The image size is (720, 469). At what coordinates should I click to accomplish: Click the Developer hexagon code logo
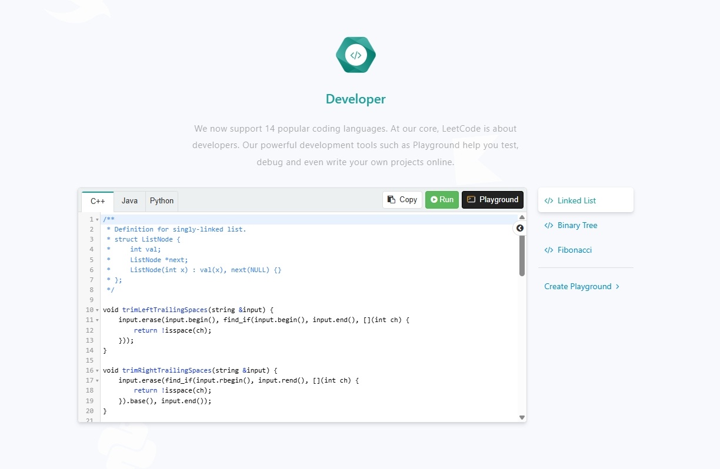[x=355, y=55]
